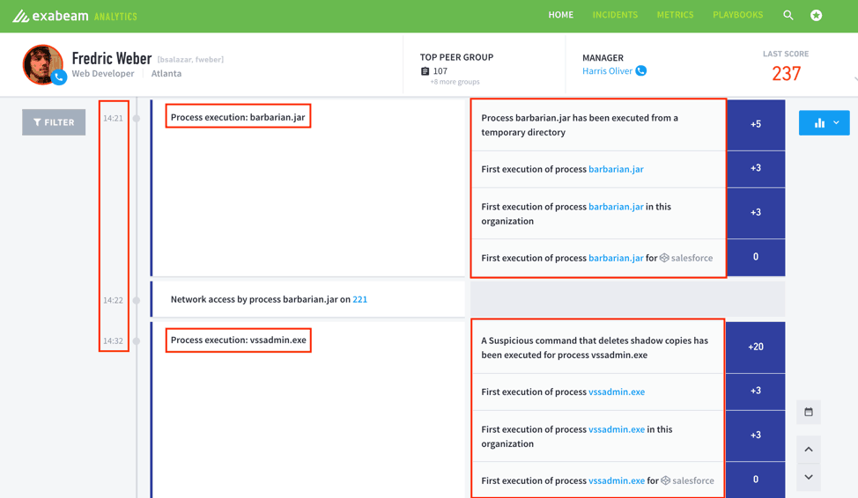This screenshot has height=498, width=858.
Task: Click the phone badge on Fredric's avatar
Action: click(59, 77)
